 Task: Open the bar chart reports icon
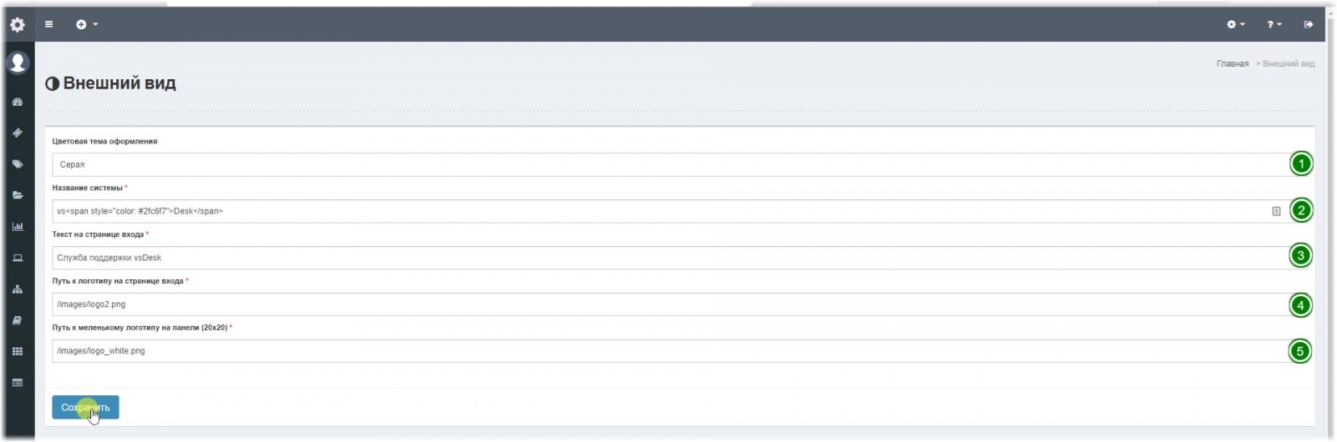click(18, 227)
